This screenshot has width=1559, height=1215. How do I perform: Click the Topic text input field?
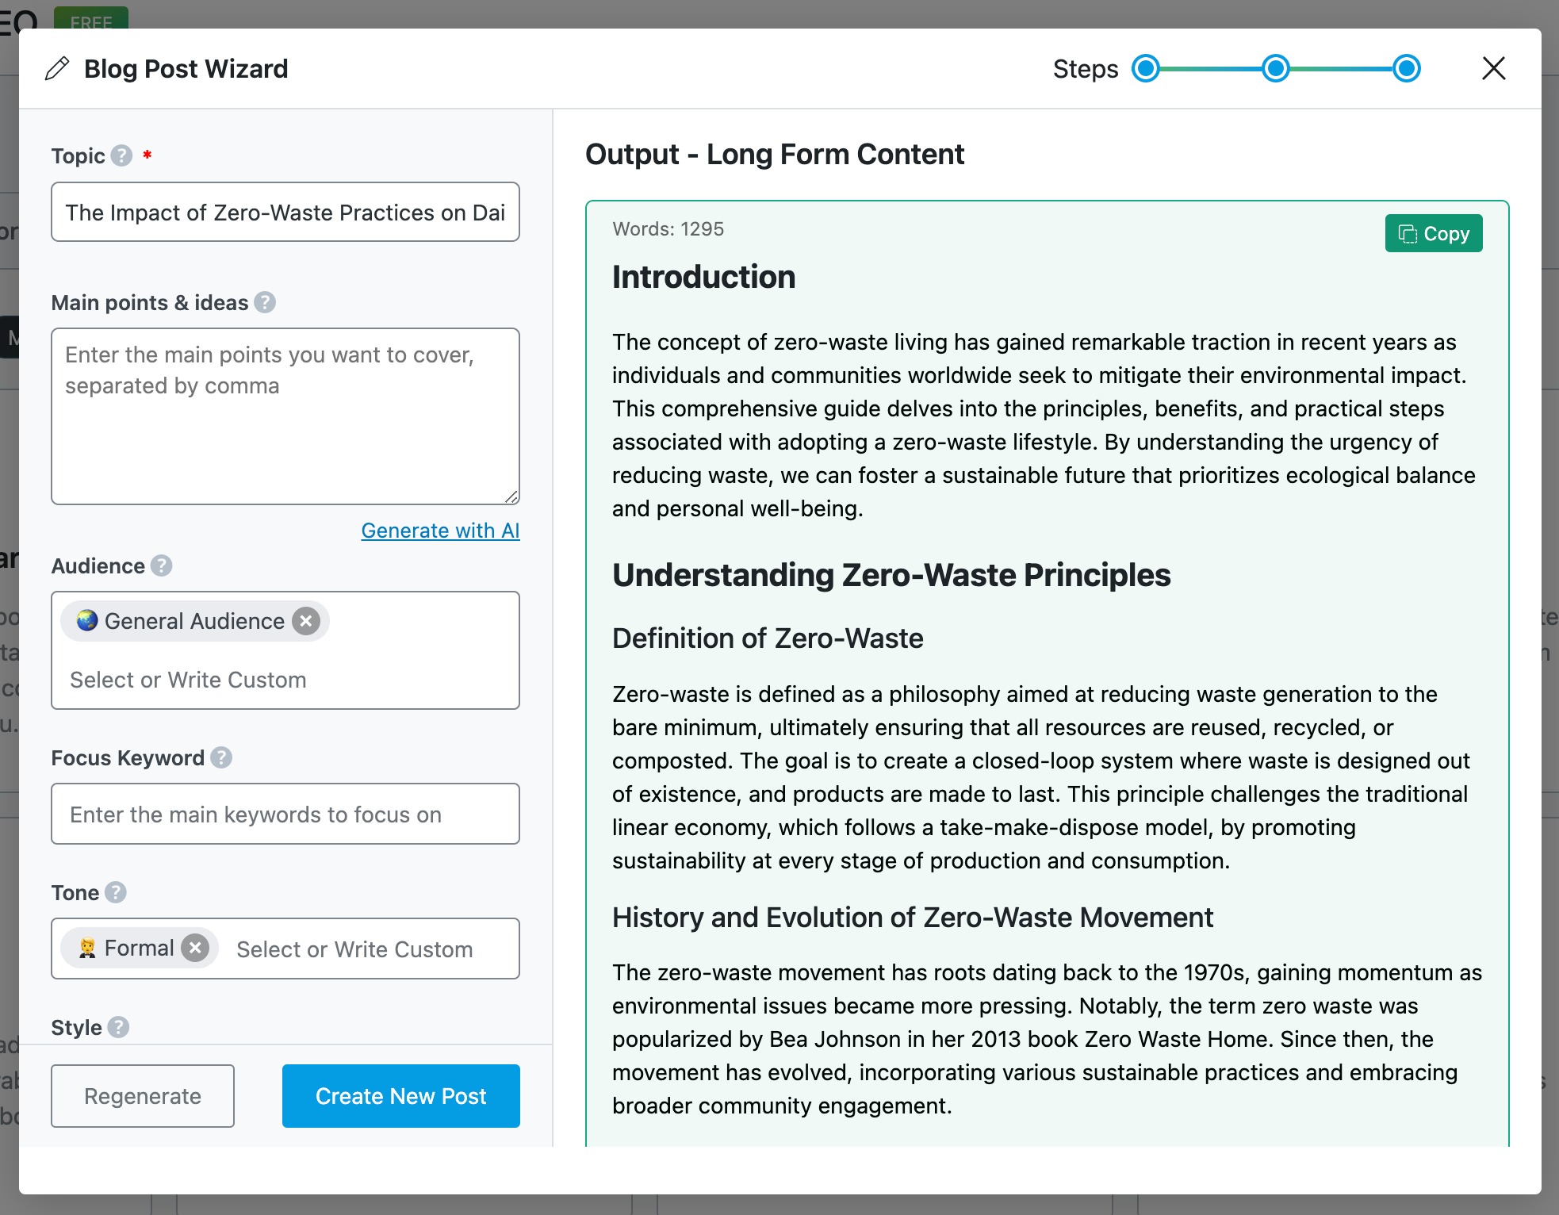[286, 212]
